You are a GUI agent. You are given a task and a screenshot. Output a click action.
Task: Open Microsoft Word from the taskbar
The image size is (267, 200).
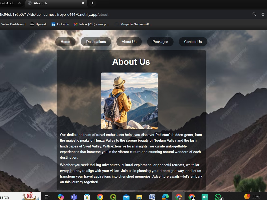pyautogui.click(x=152, y=197)
